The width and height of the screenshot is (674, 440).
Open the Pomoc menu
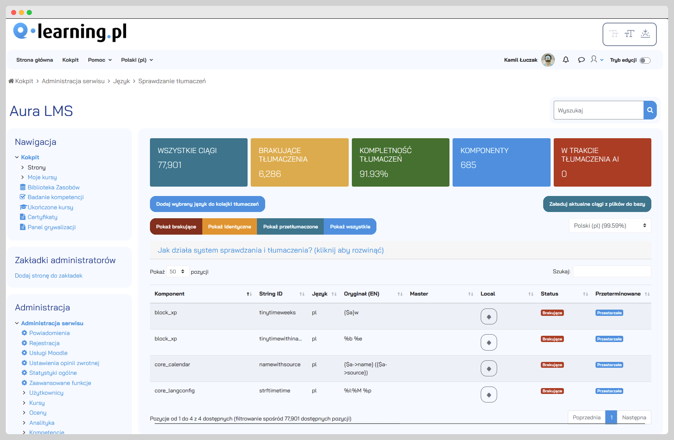tap(100, 60)
